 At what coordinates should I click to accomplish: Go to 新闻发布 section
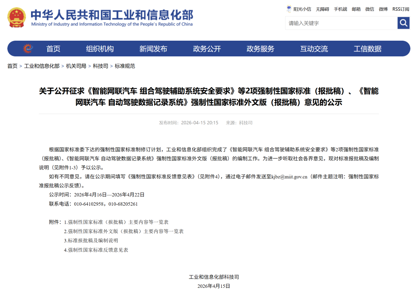coord(153,49)
